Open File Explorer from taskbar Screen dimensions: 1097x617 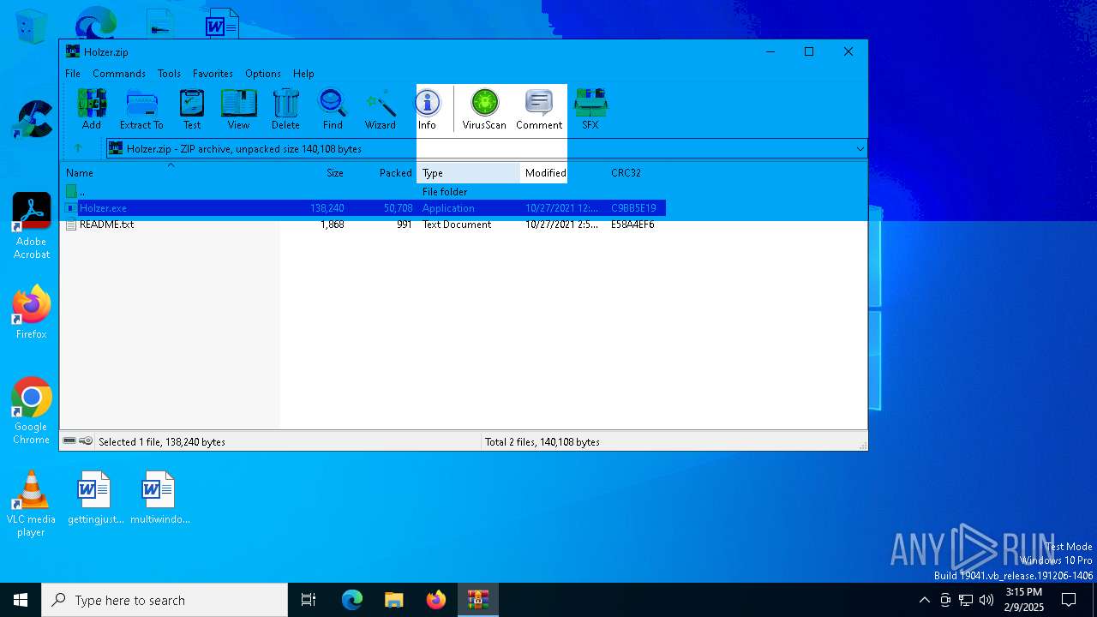click(x=393, y=600)
